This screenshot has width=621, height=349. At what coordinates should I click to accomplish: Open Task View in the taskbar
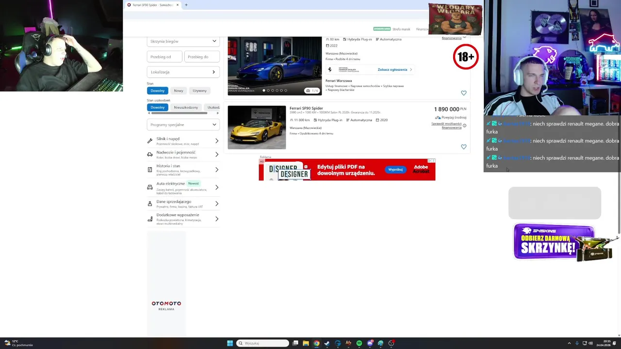pos(295,343)
